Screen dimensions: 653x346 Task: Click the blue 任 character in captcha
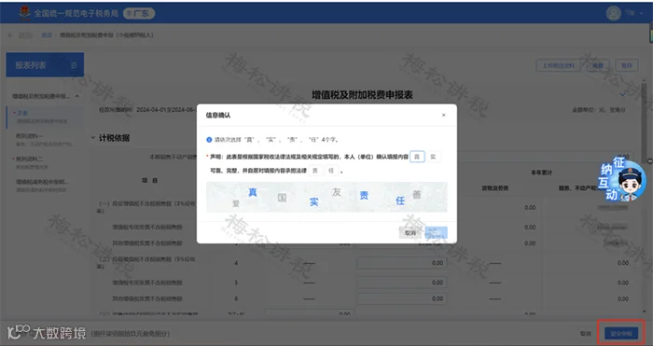click(400, 201)
